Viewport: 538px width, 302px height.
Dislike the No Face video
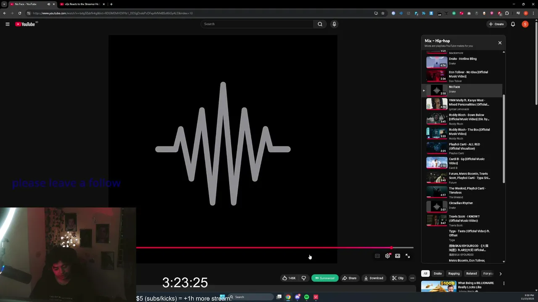(303, 278)
